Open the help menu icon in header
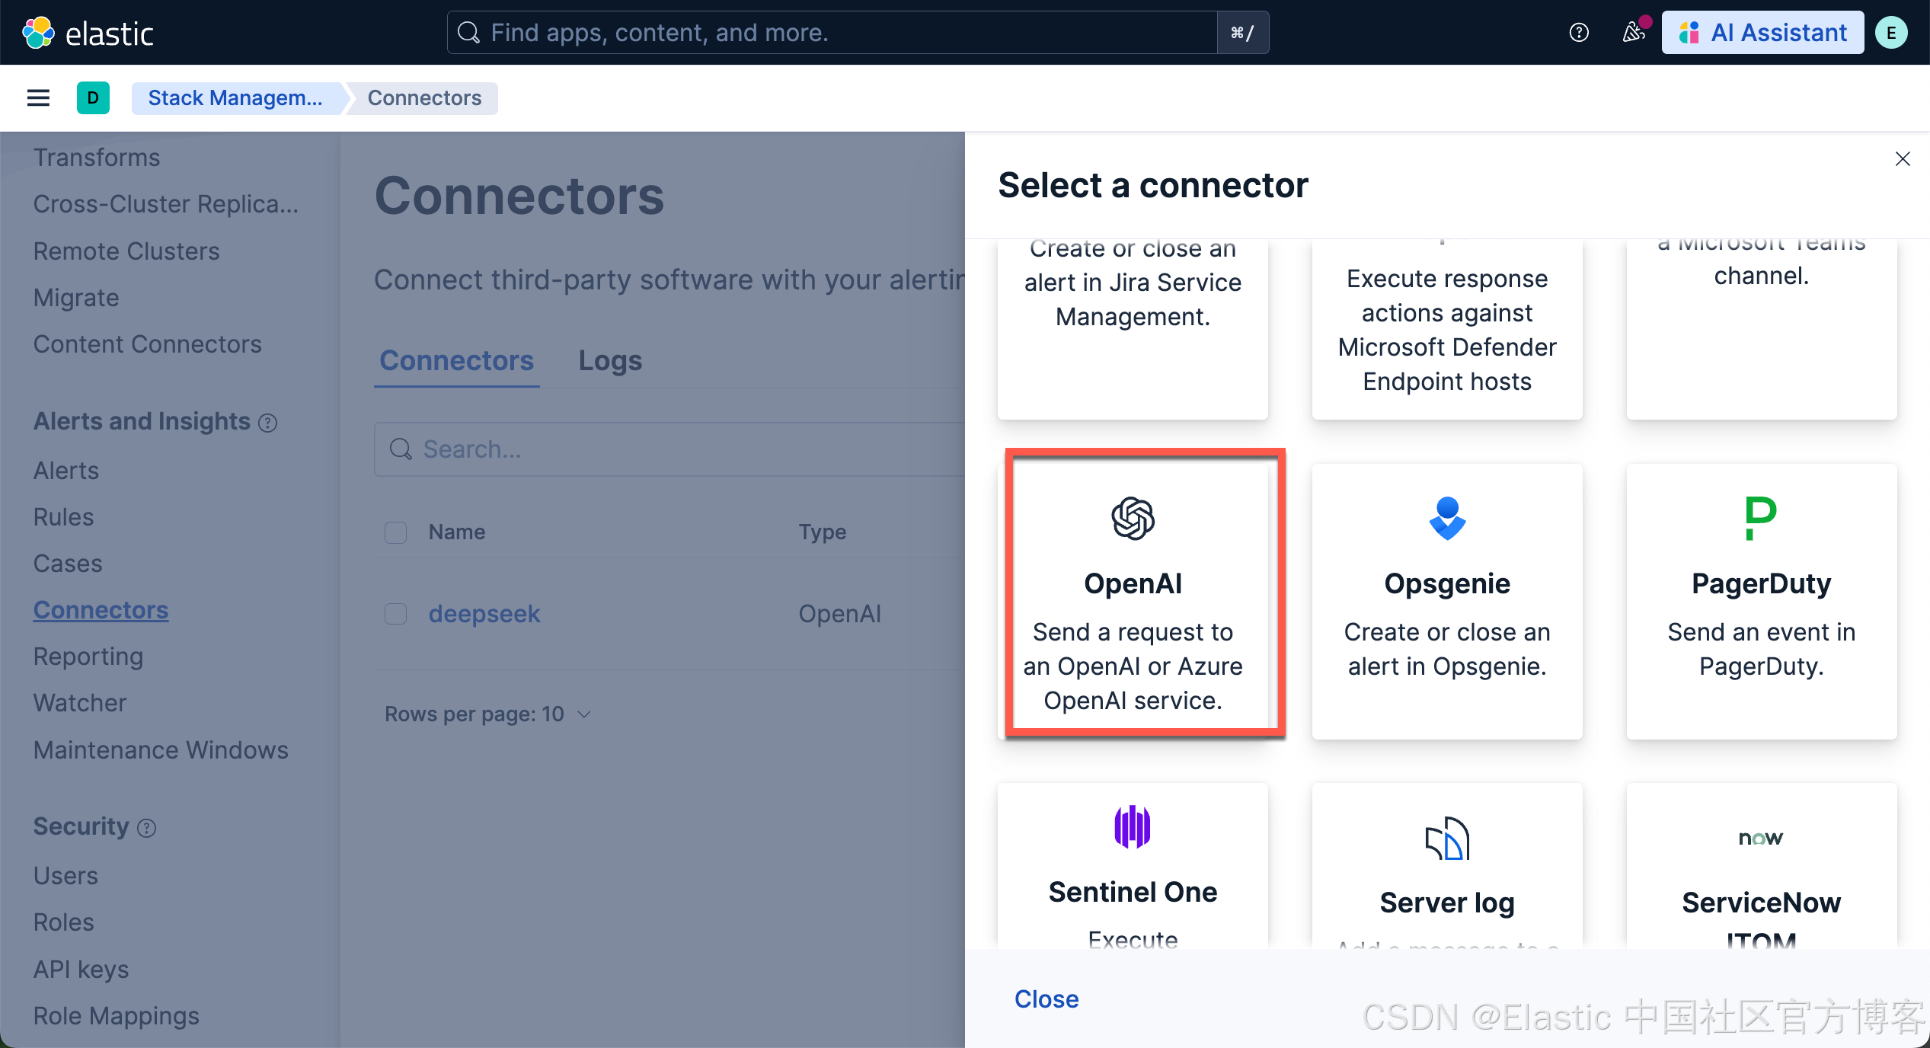Image resolution: width=1930 pixels, height=1048 pixels. pyautogui.click(x=1579, y=33)
